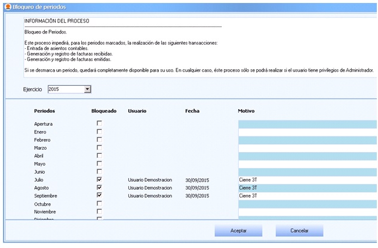Click the Motivo field for Julio
Viewport: 378px width, 248px height.
point(307,179)
